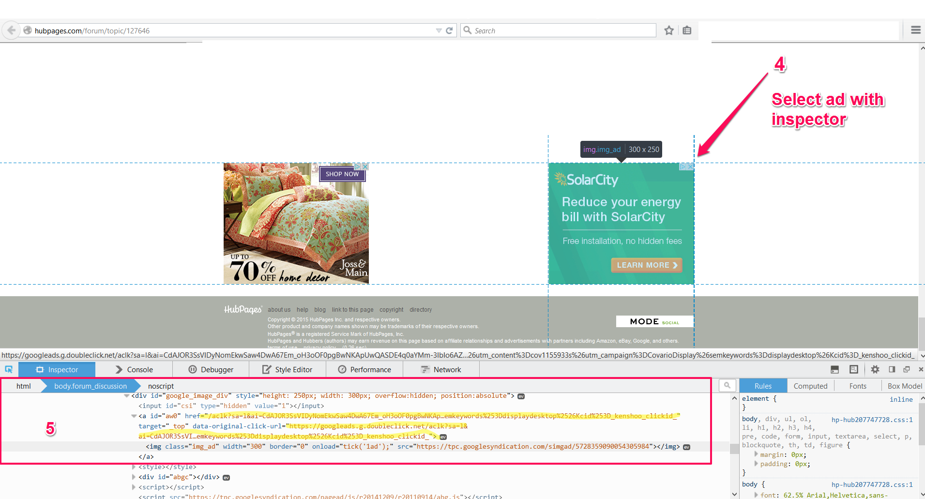Switch to the Box Model tab
This screenshot has height=499, width=925.
[904, 386]
